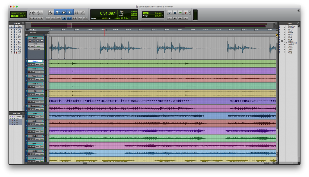Click the dyn button on Kick track
This screenshot has height=177, width=309.
(32, 47)
